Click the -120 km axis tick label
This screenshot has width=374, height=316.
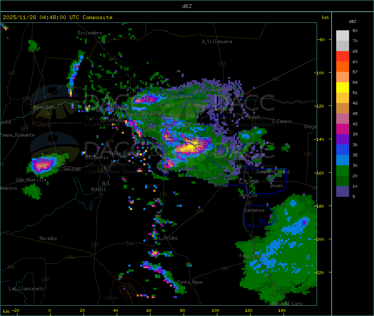[320, 106]
